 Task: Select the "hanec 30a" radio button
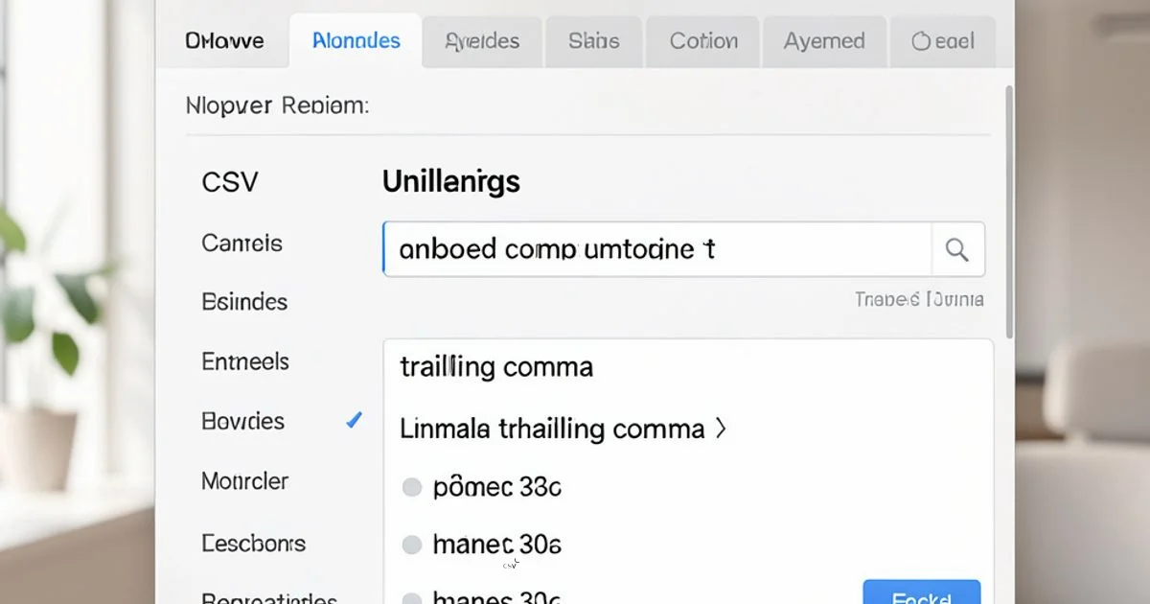pos(412,545)
